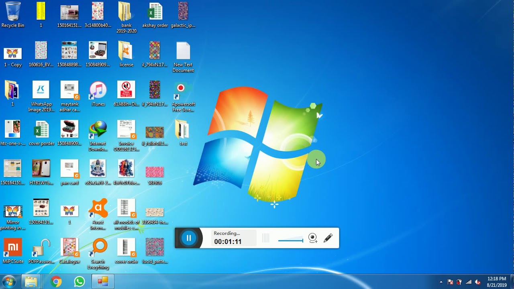The image size is (514, 289).
Task: Select the pan card file
Action: 69,173
